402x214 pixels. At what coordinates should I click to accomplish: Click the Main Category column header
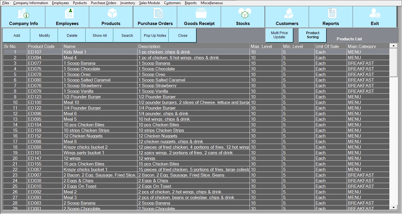click(x=362, y=47)
